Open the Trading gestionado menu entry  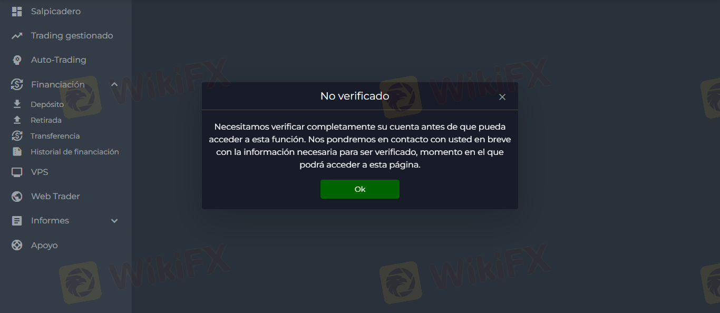coord(72,36)
